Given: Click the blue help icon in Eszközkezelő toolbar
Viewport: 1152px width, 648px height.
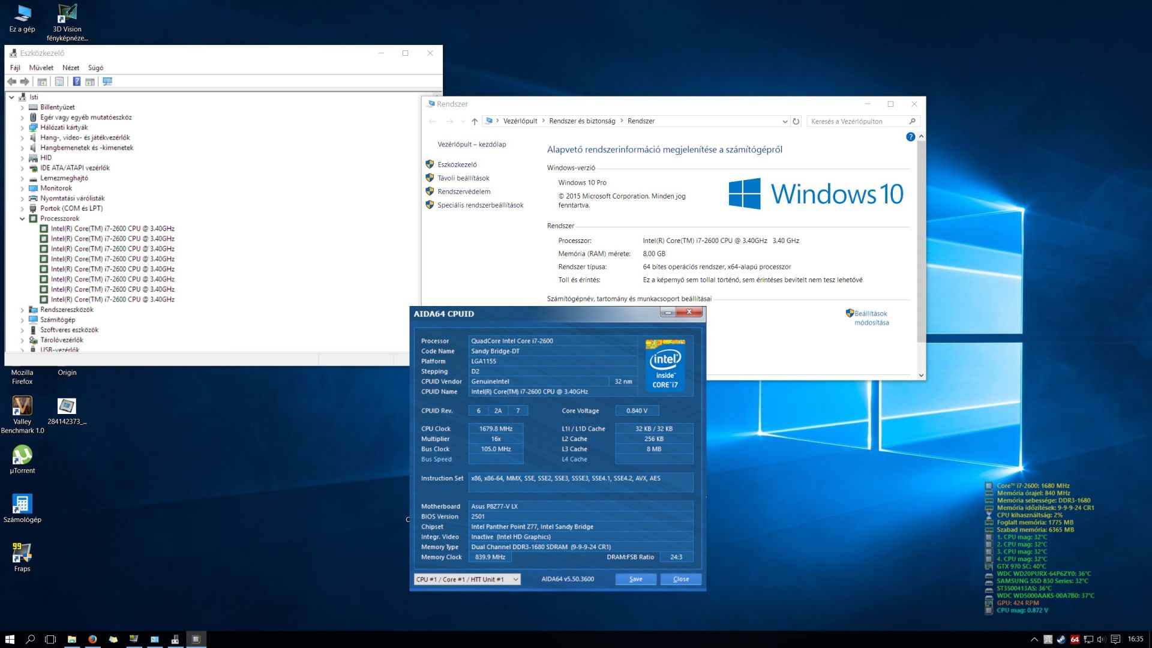Looking at the screenshot, I should coord(76,82).
